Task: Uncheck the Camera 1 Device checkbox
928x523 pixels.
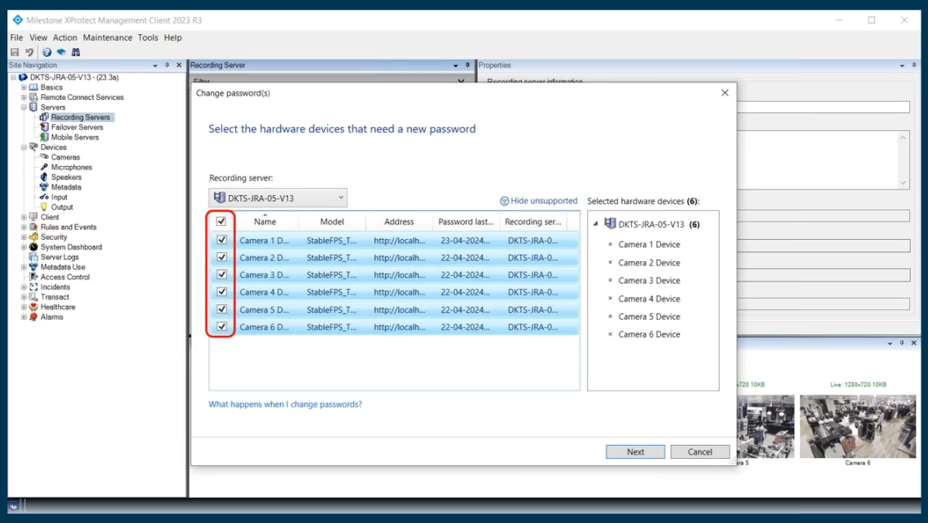Action: (221, 240)
